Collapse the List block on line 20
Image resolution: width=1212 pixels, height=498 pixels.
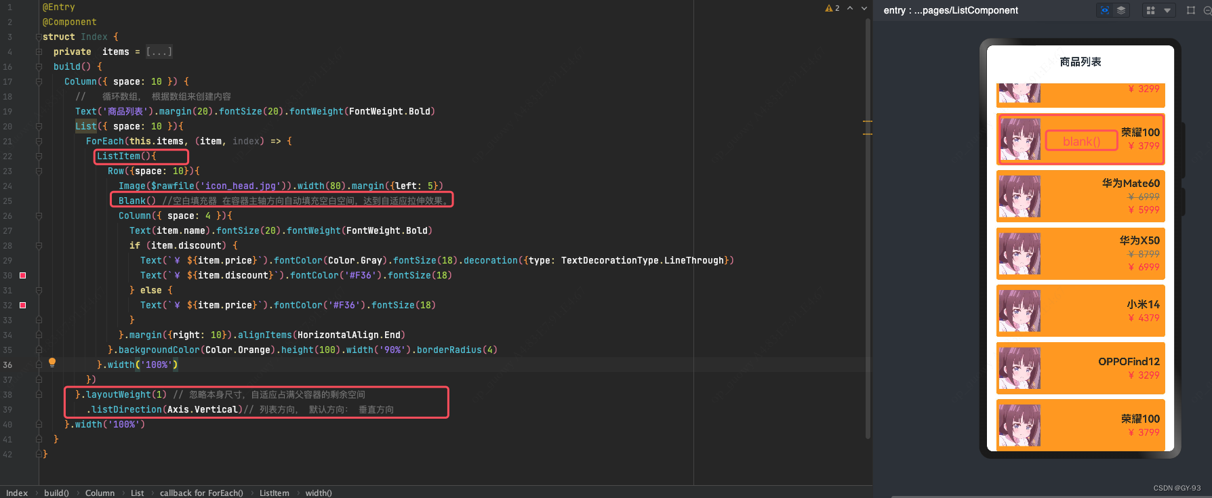pos(39,126)
